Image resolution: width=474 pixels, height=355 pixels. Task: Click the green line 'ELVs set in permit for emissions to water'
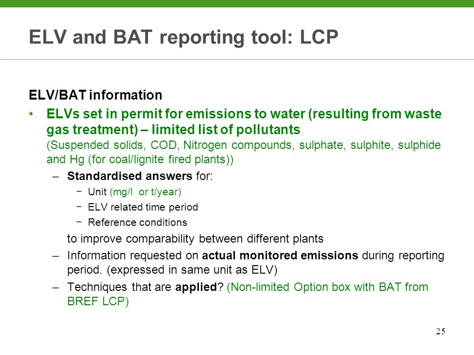[244, 114]
